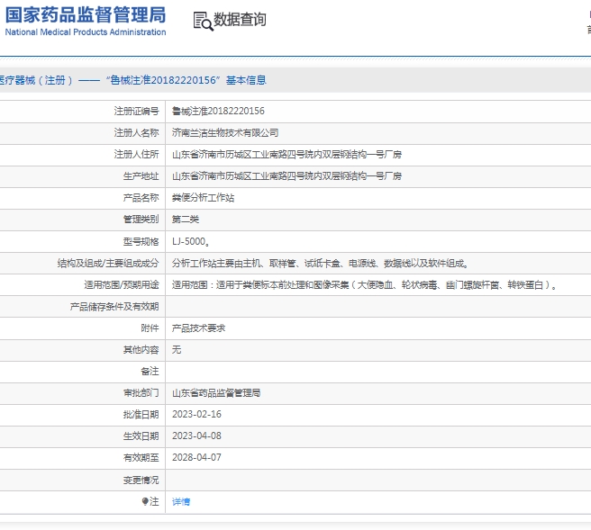The image size is (591, 530).
Task: Select effective date 2023-04-08
Action: (x=196, y=436)
